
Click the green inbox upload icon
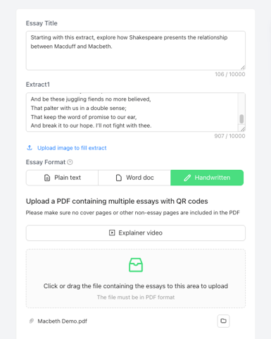pyautogui.click(x=136, y=265)
